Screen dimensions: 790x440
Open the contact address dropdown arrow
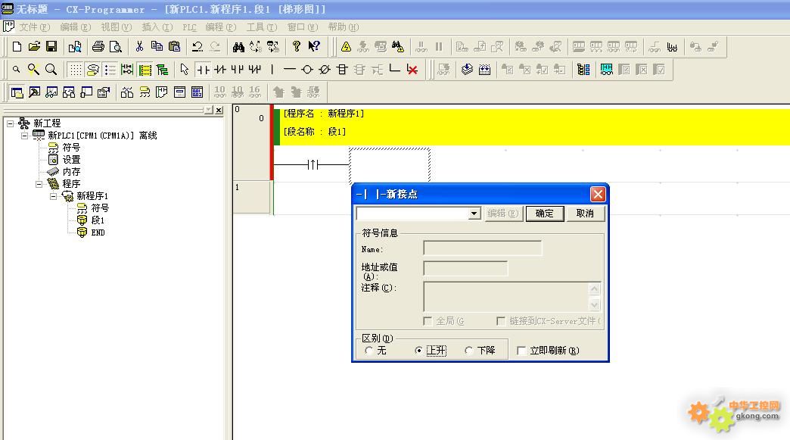point(474,214)
